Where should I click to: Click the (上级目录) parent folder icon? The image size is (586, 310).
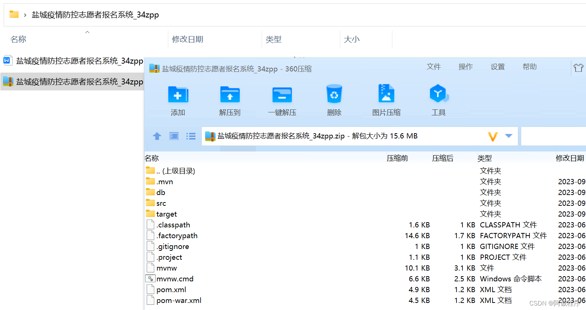150,170
